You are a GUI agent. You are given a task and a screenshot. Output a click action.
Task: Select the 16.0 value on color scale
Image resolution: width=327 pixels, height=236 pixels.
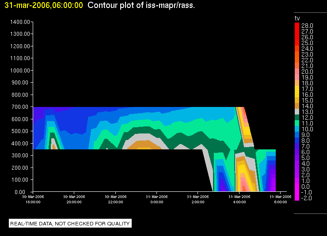(307, 95)
